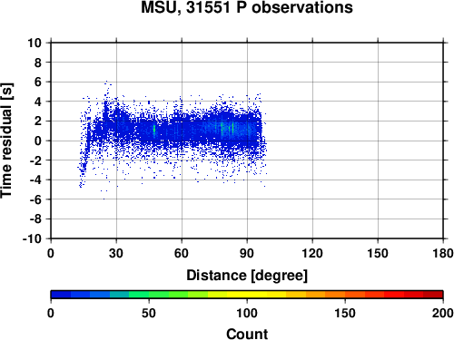This screenshot has height=340, width=454.
Task: Click the x-axis tick label 120
Action: click(312, 253)
